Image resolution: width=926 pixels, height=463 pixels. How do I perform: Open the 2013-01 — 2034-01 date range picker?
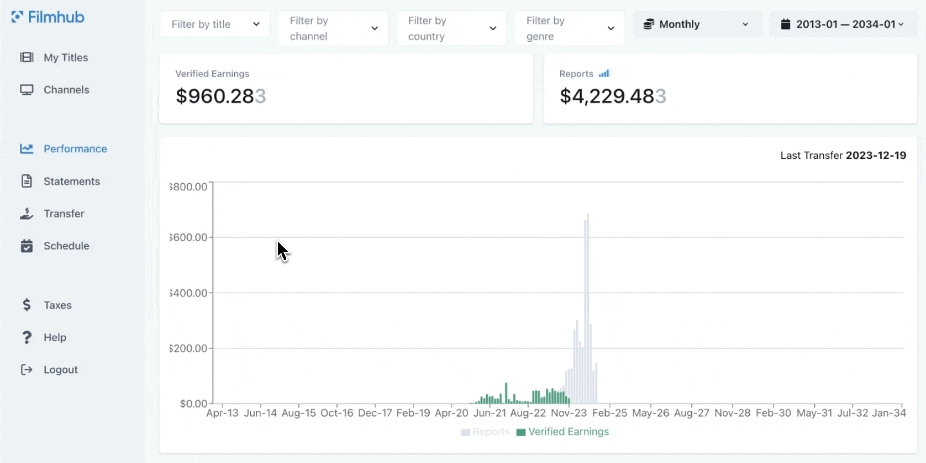pos(843,24)
